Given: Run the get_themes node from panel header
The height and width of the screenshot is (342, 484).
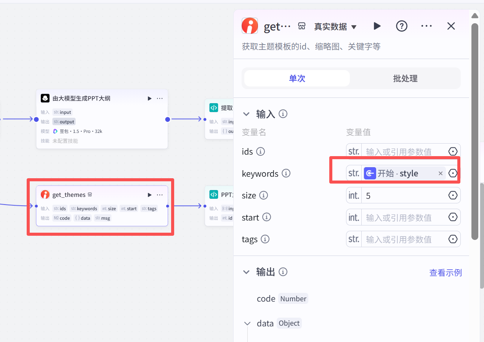Looking at the screenshot, I should tap(377, 26).
